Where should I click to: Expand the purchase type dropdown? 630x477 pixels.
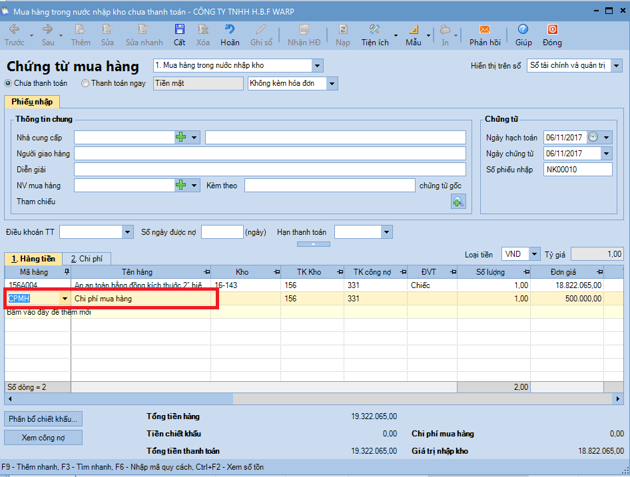pos(318,65)
